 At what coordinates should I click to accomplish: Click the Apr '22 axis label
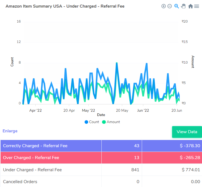point(36,111)
